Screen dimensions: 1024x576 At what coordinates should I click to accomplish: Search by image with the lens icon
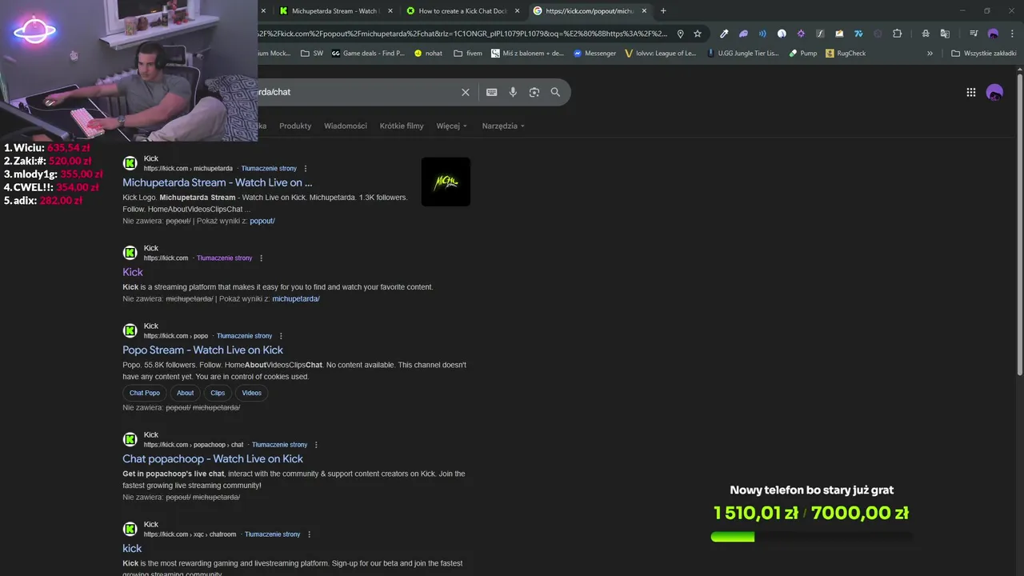[x=534, y=92]
